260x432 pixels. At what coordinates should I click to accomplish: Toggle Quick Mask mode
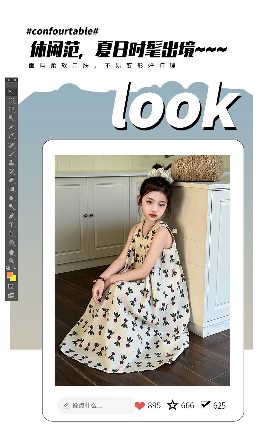tap(12, 286)
